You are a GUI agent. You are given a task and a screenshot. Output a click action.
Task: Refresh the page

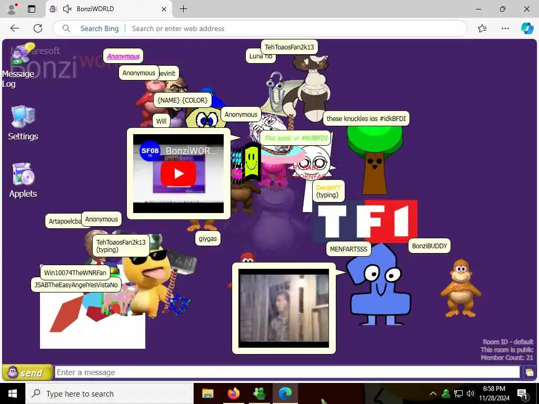coord(38,28)
